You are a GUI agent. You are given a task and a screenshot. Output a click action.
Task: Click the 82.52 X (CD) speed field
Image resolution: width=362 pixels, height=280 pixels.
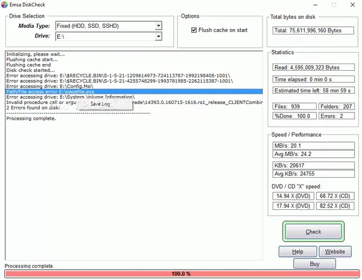335,206
